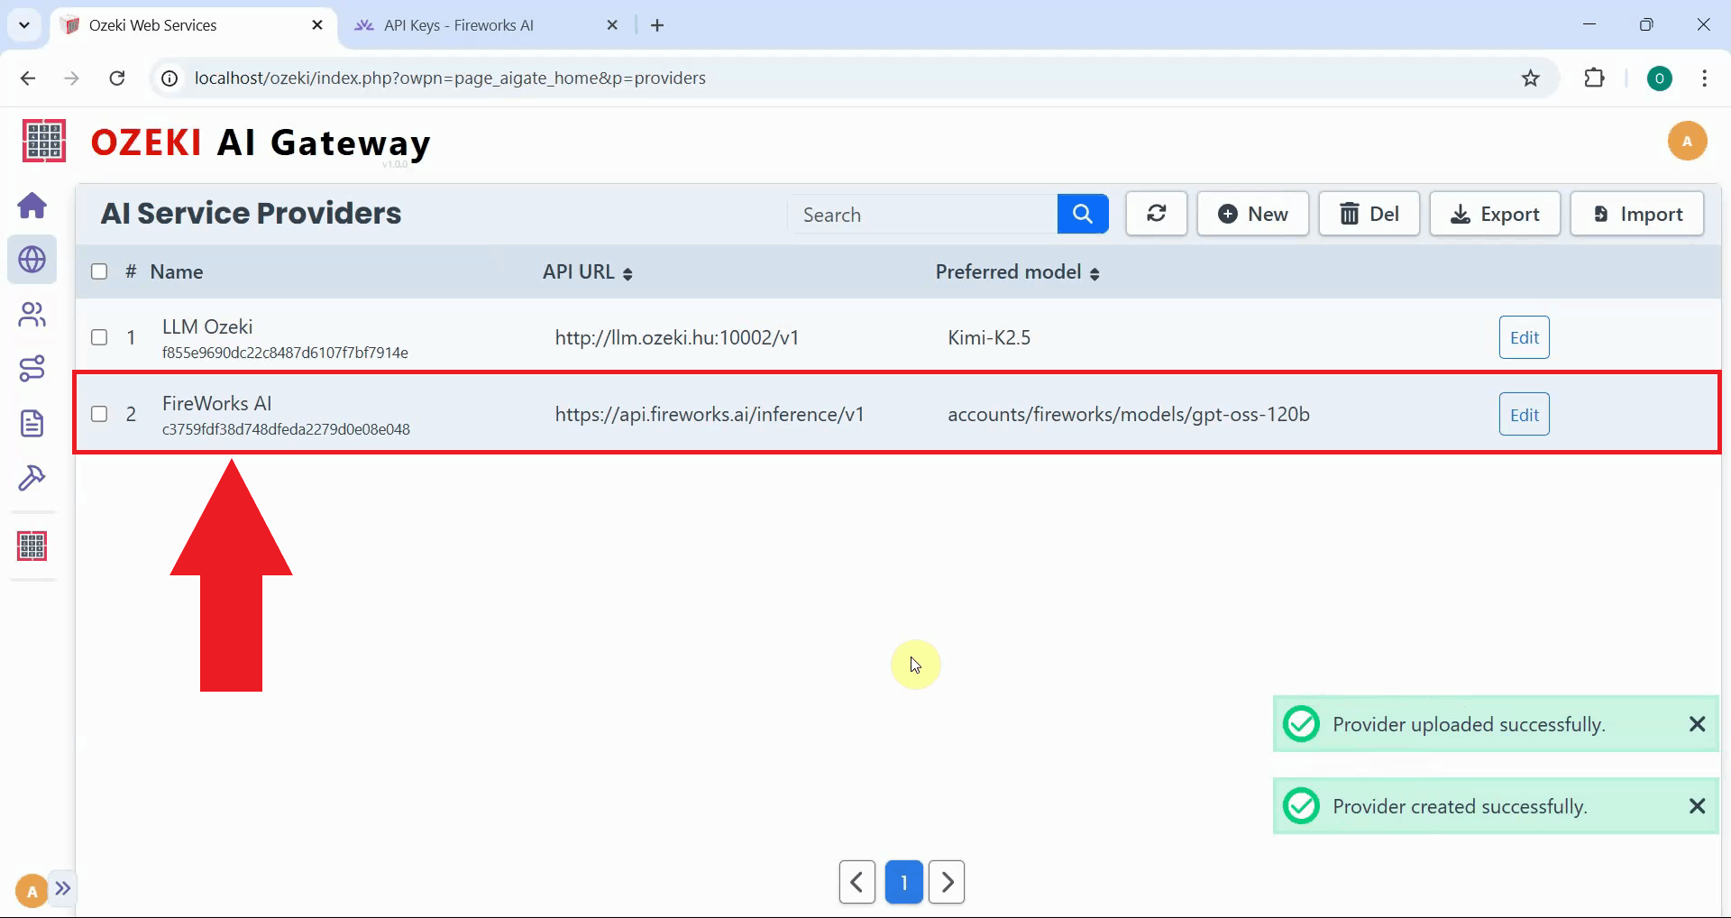Refresh the providers list
Screen dimensions: 1731x918
click(1156, 214)
